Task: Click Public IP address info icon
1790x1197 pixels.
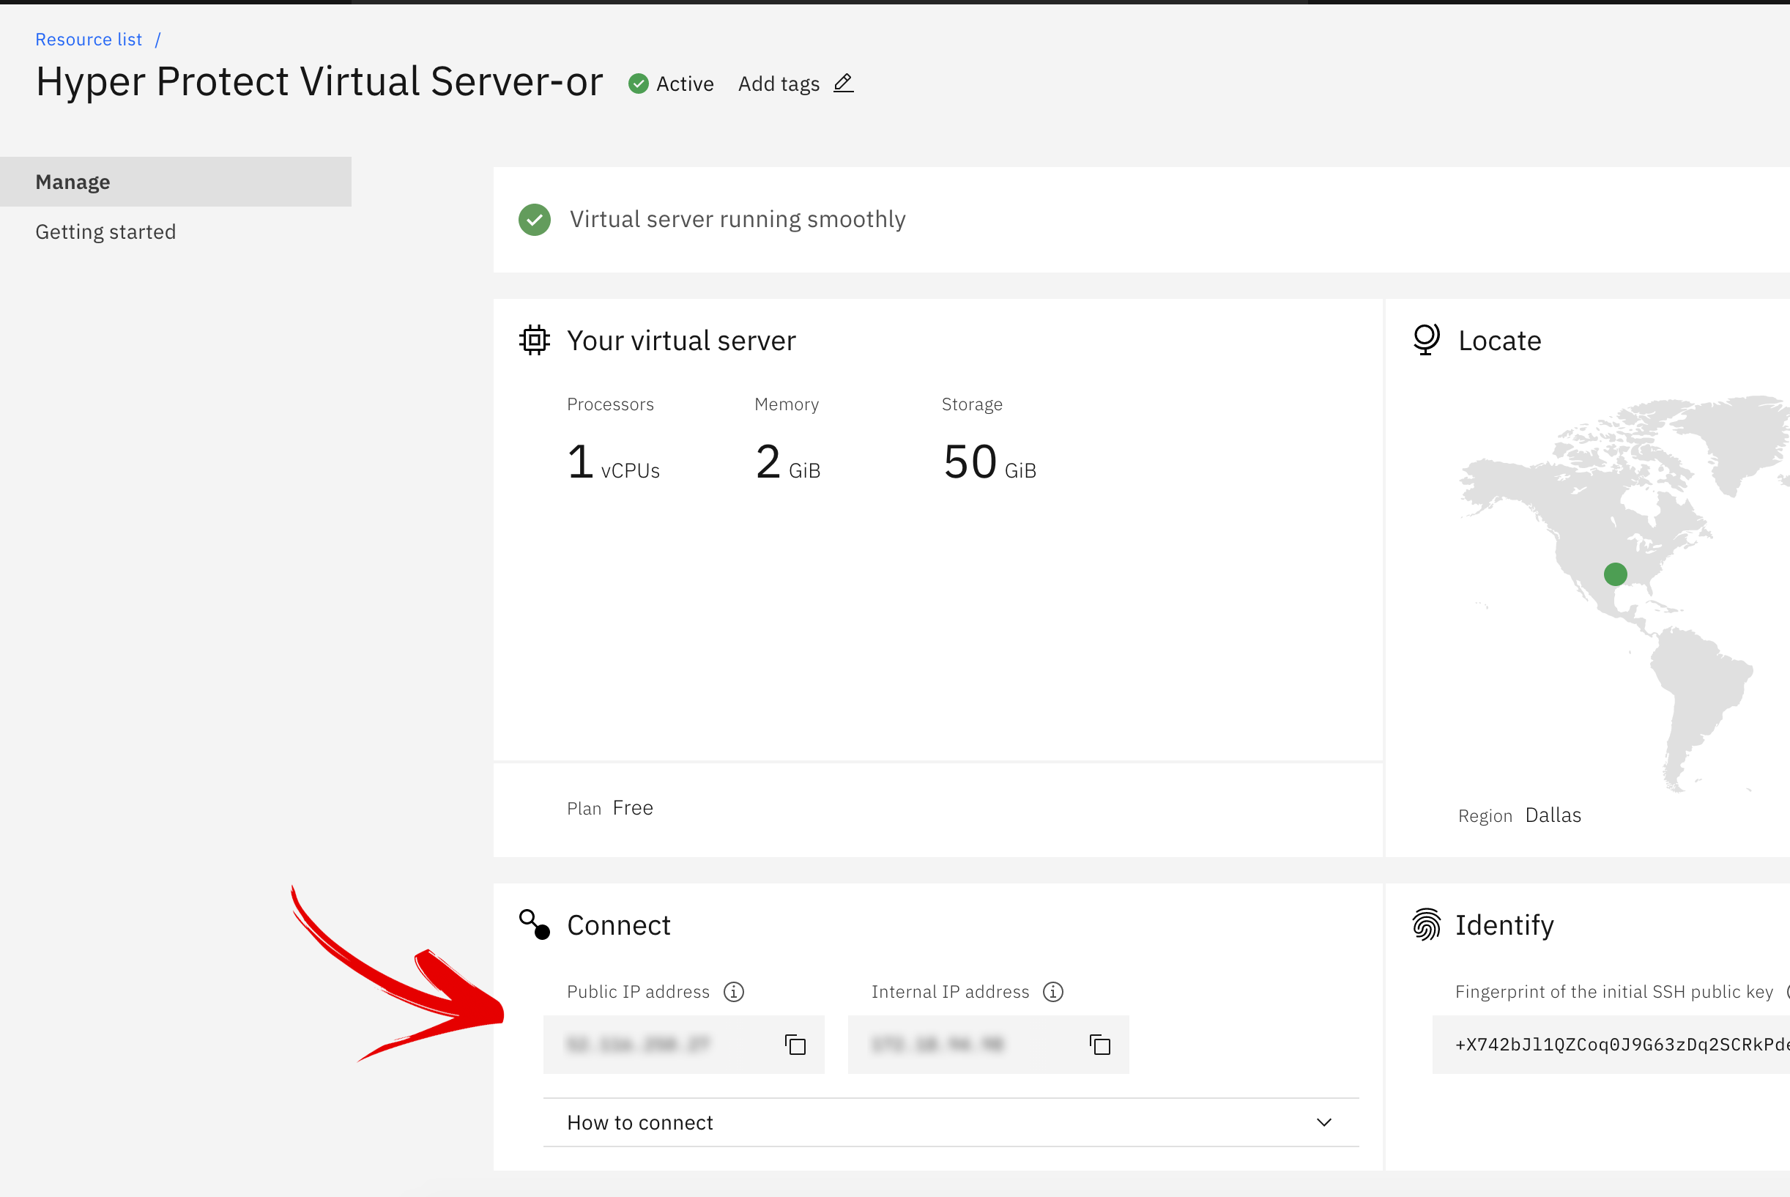Action: point(733,992)
